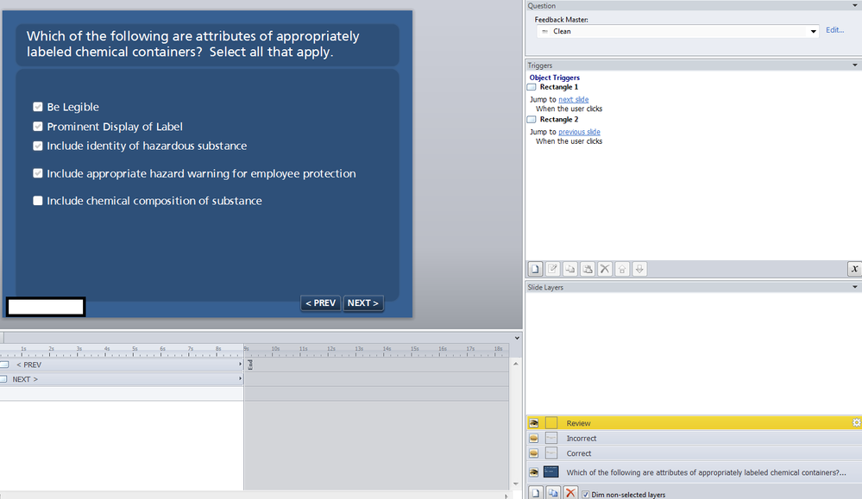Move the trigger down with arrow icon
Viewport: 862px width, 499px height.
click(639, 269)
